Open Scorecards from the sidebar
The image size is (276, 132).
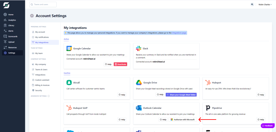click(12, 37)
